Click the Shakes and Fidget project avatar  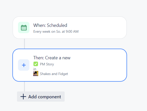36,73
